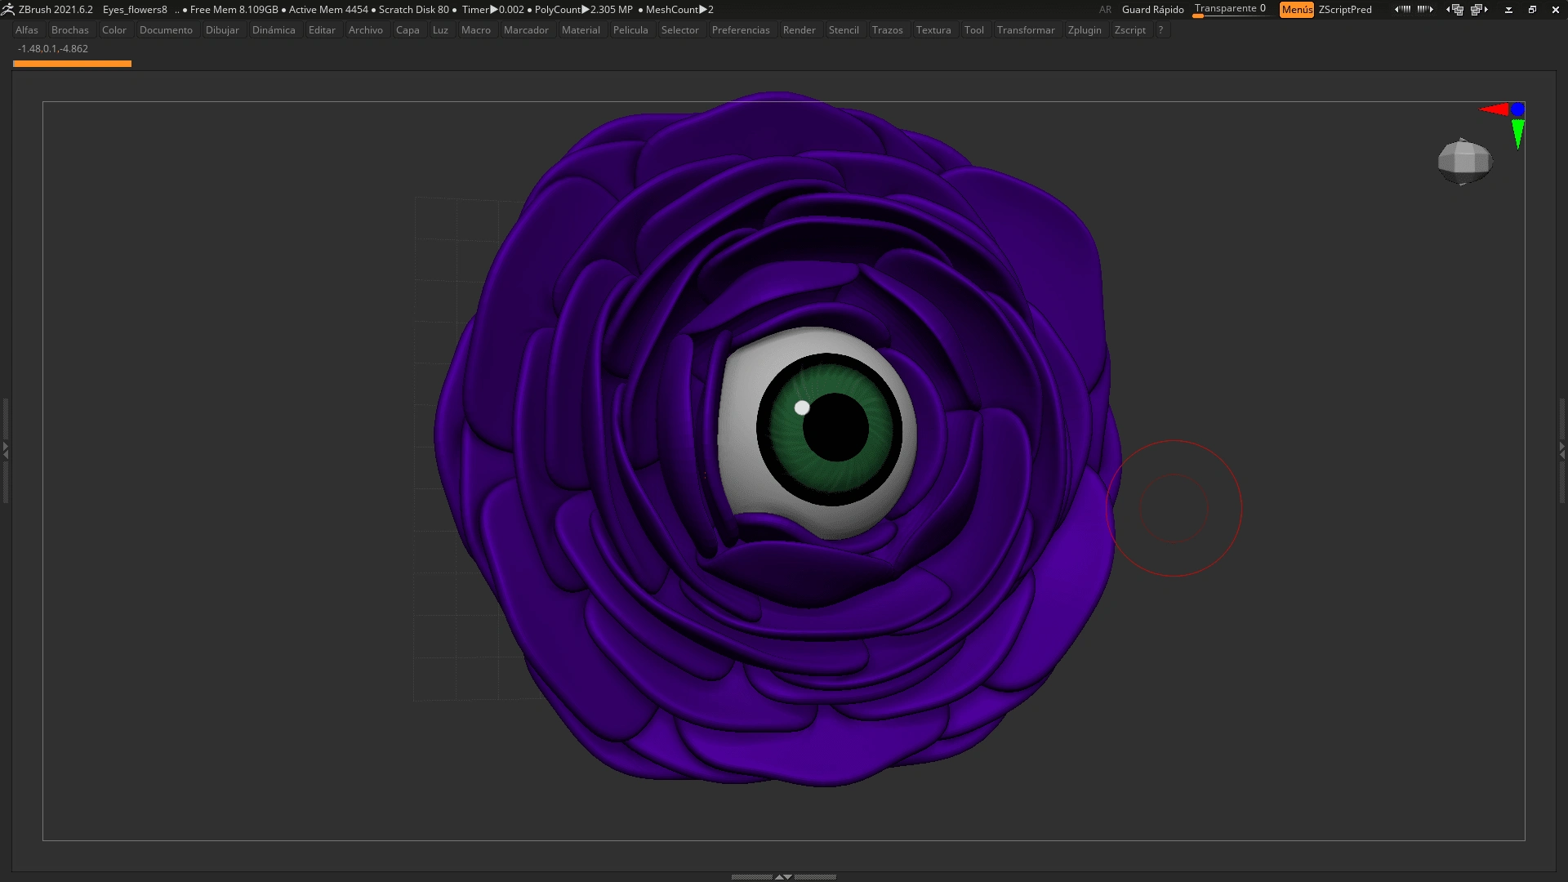
Task: Click the Free Mem 8.109GB status text
Action: coord(234,10)
